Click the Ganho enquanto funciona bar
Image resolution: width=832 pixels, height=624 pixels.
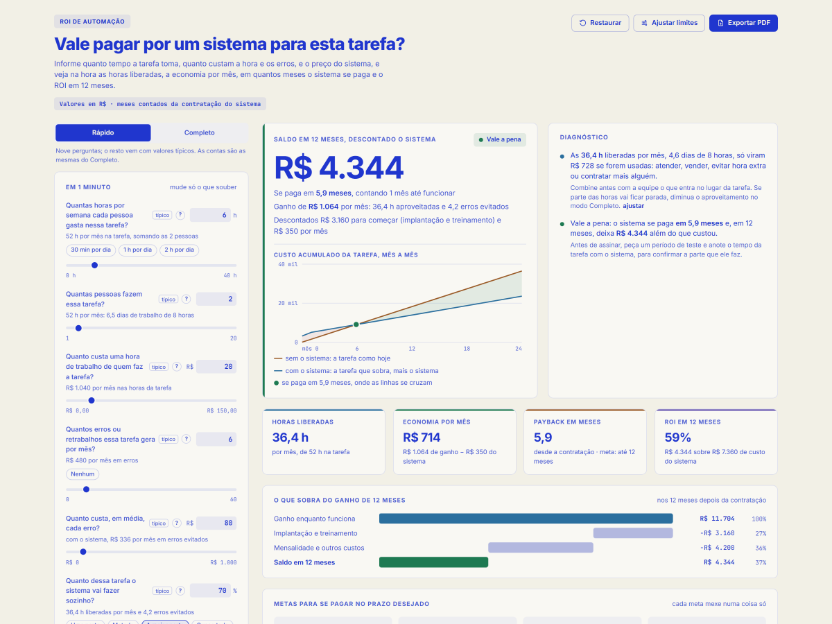[526, 519]
